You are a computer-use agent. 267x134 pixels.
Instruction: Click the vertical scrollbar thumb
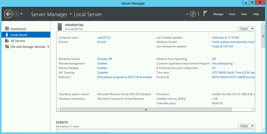pyautogui.click(x=263, y=36)
